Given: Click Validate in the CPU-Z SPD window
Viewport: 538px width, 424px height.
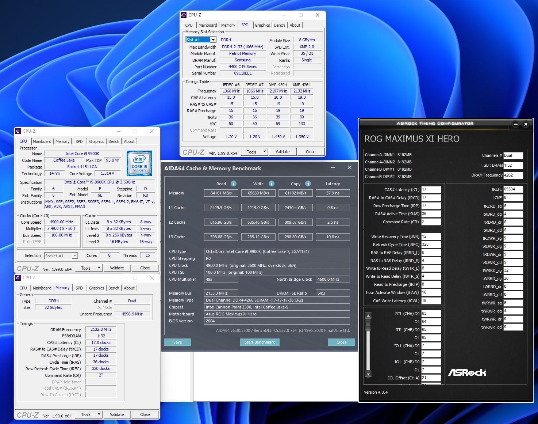Looking at the screenshot, I should point(283,152).
